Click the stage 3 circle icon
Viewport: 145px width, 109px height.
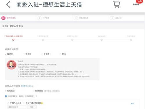(x=76, y=18)
